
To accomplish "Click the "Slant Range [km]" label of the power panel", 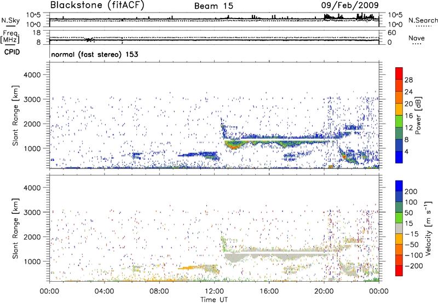I will 15,115.
